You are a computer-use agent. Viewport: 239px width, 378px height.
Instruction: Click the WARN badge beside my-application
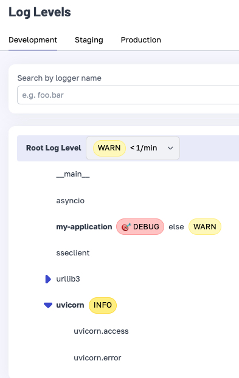tap(205, 226)
